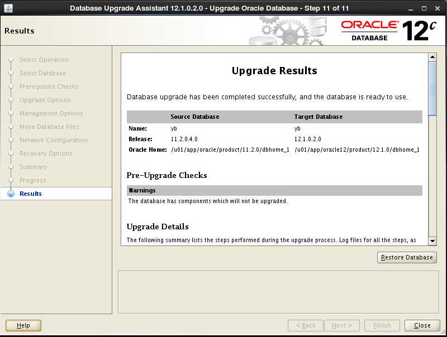This screenshot has width=447, height=337.
Task: Close the window with the title bar X
Action: click(438, 8)
